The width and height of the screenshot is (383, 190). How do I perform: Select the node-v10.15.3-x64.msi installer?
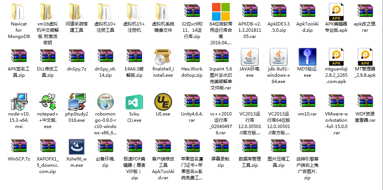click(19, 102)
